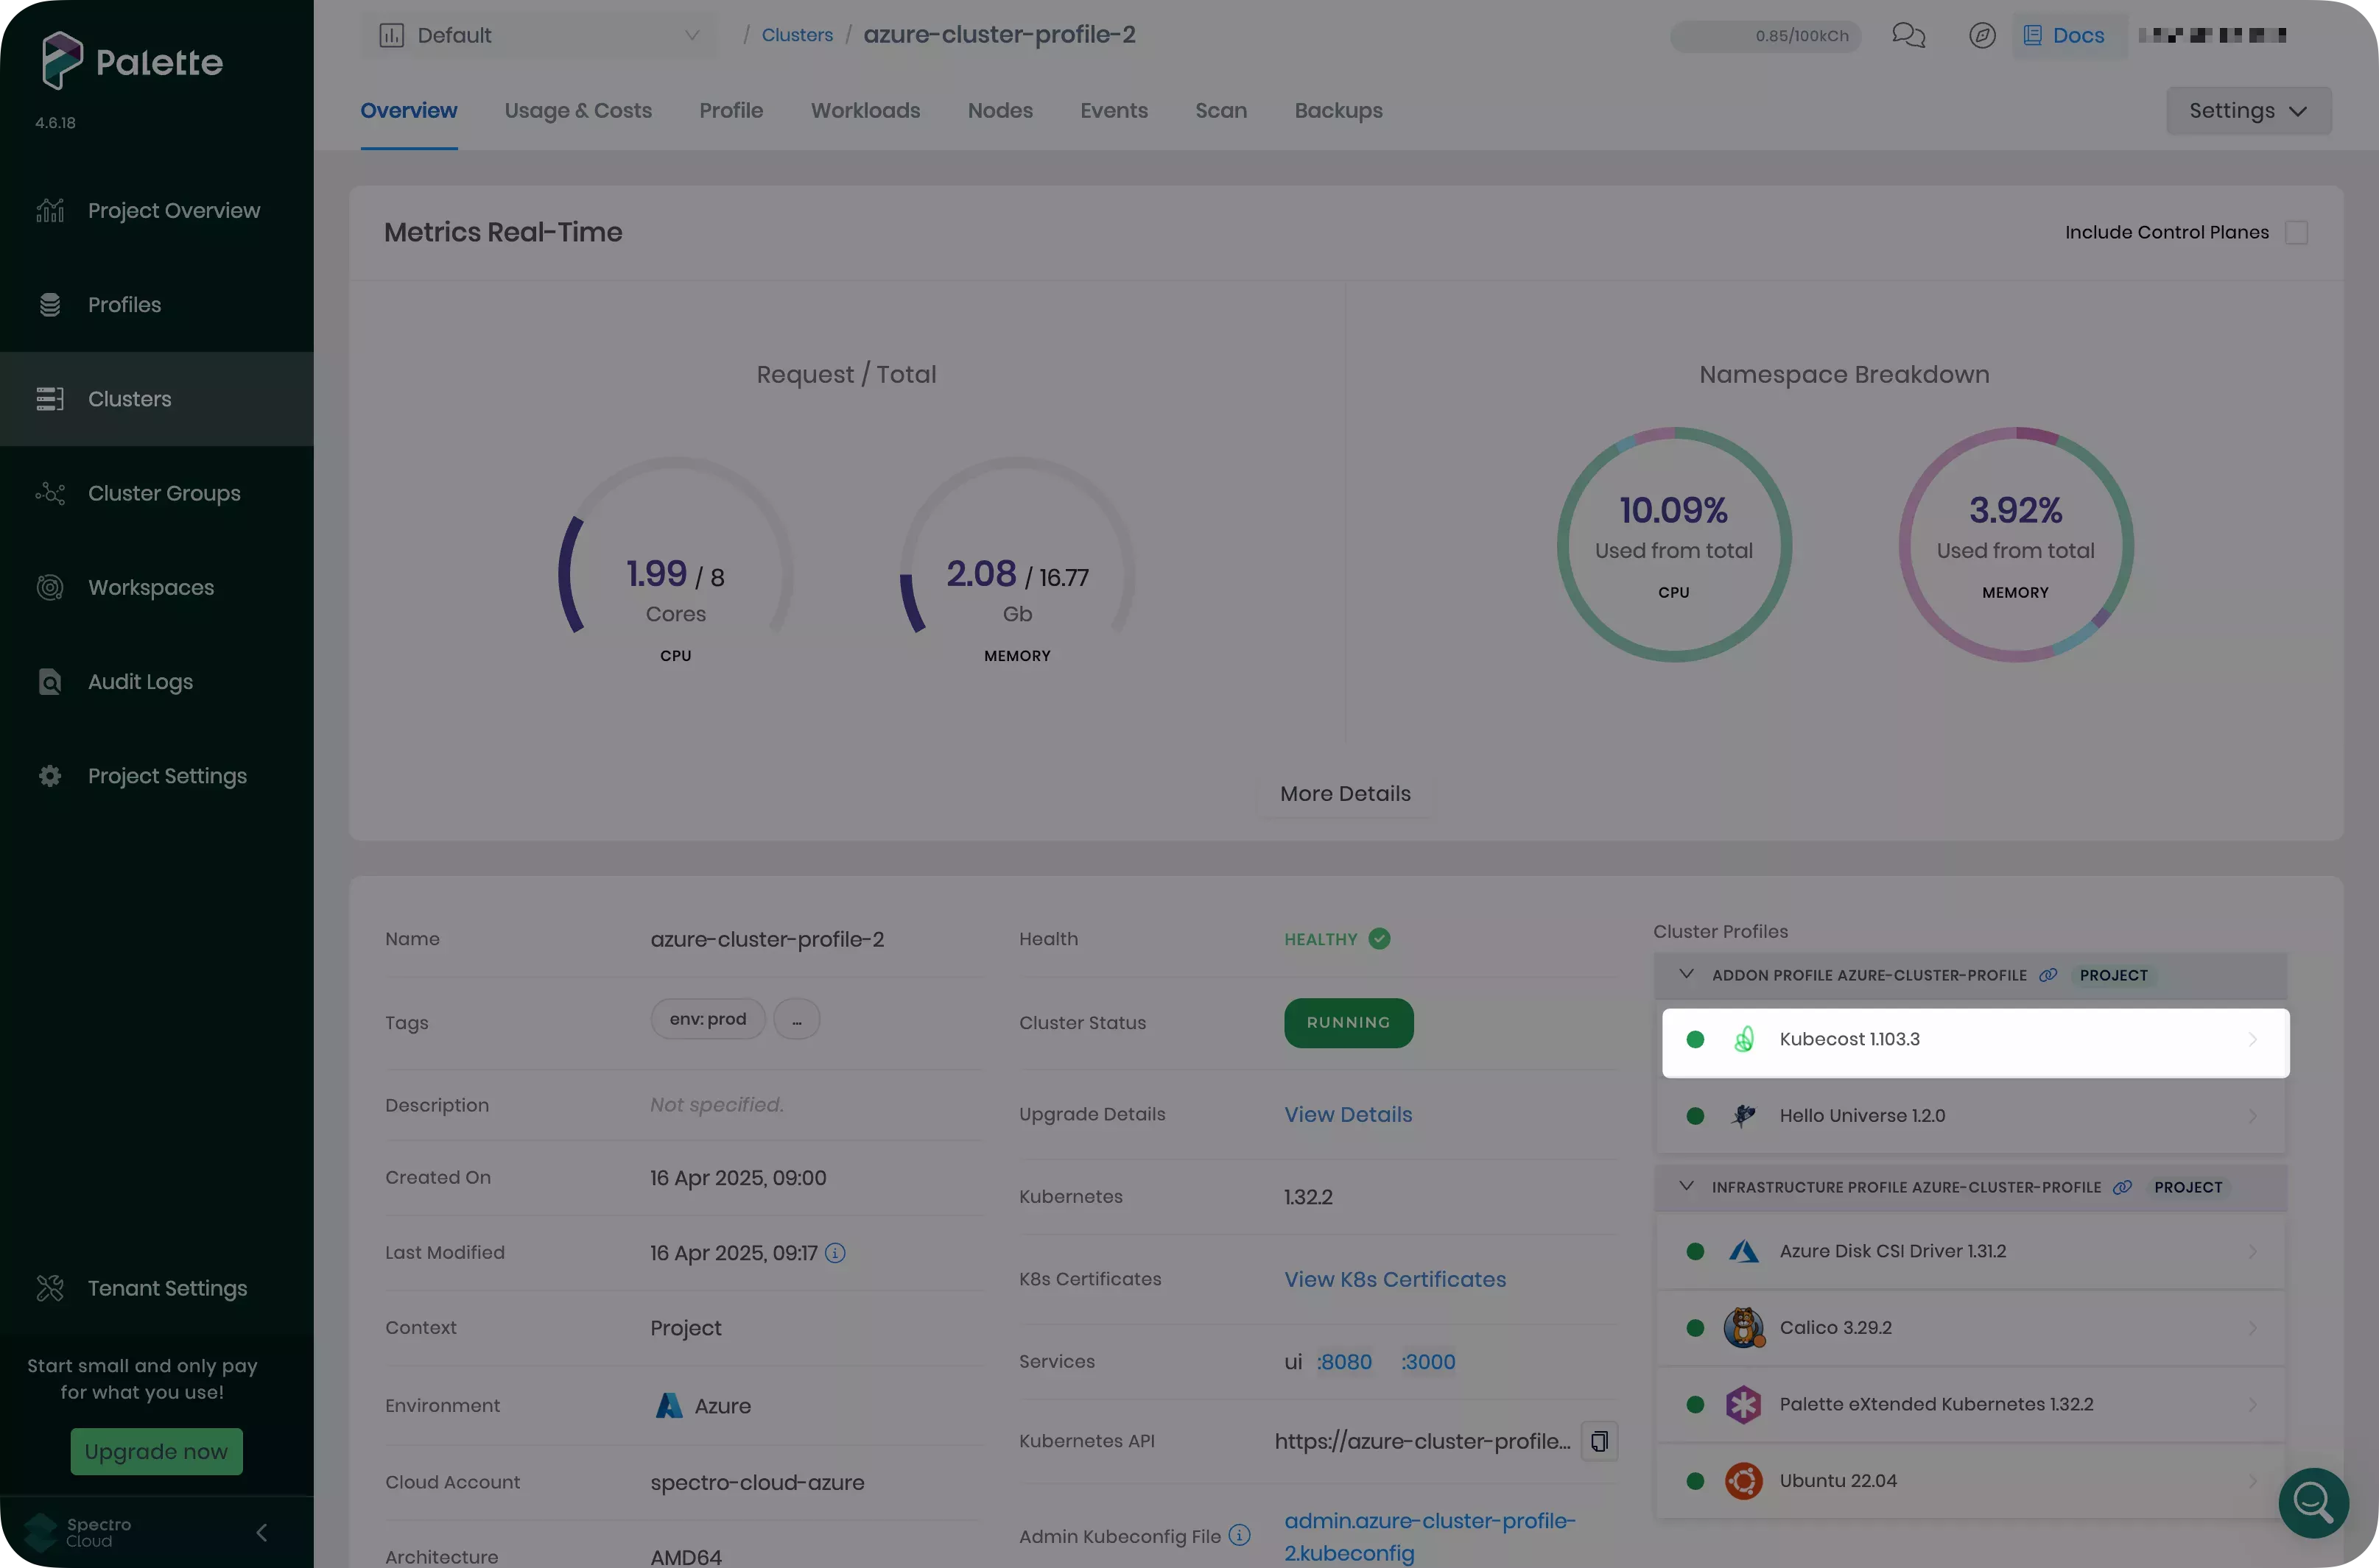
Task: Open View K8s Certificates link
Action: click(x=1394, y=1279)
